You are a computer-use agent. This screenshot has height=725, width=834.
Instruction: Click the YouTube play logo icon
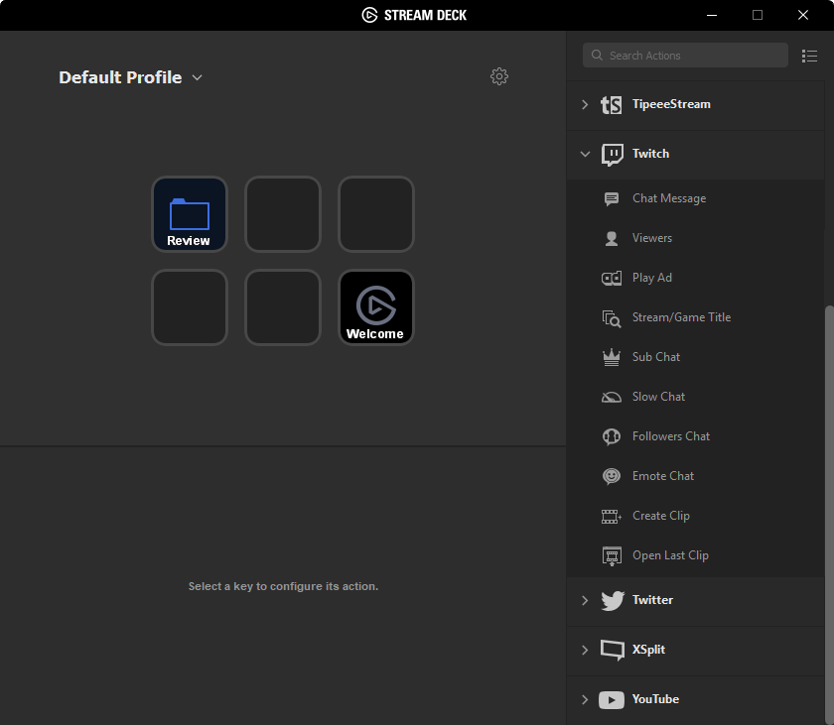click(x=612, y=700)
